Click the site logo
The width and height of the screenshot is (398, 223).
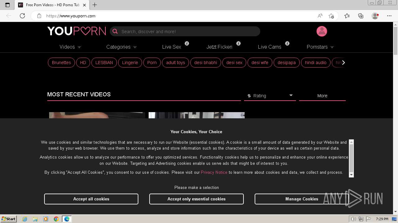coord(76,31)
